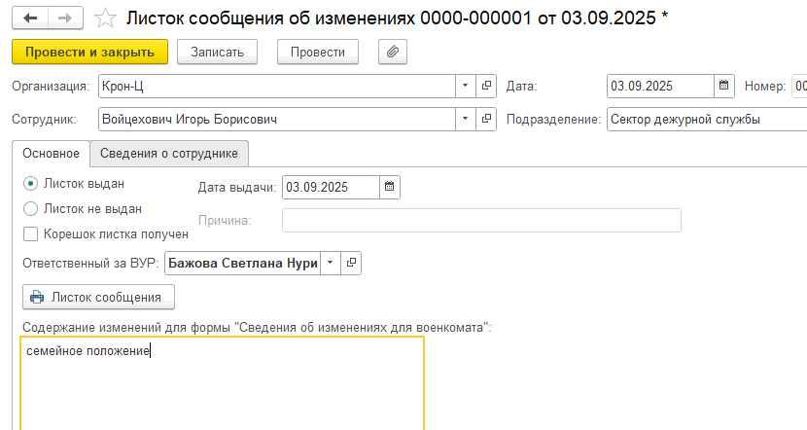Expand the Организация dropdown list
The image size is (807, 430).
pos(466,86)
